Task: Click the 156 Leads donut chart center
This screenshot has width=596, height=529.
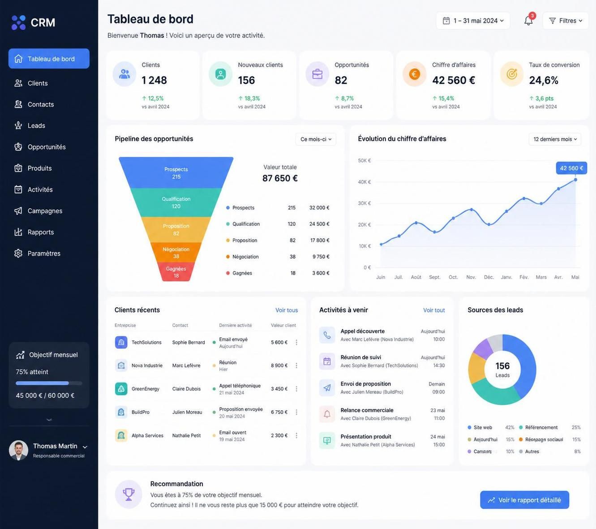Action: 502,370
